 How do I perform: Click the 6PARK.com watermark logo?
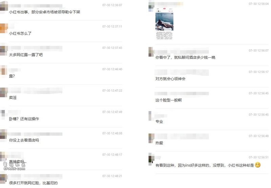coord(15,167)
